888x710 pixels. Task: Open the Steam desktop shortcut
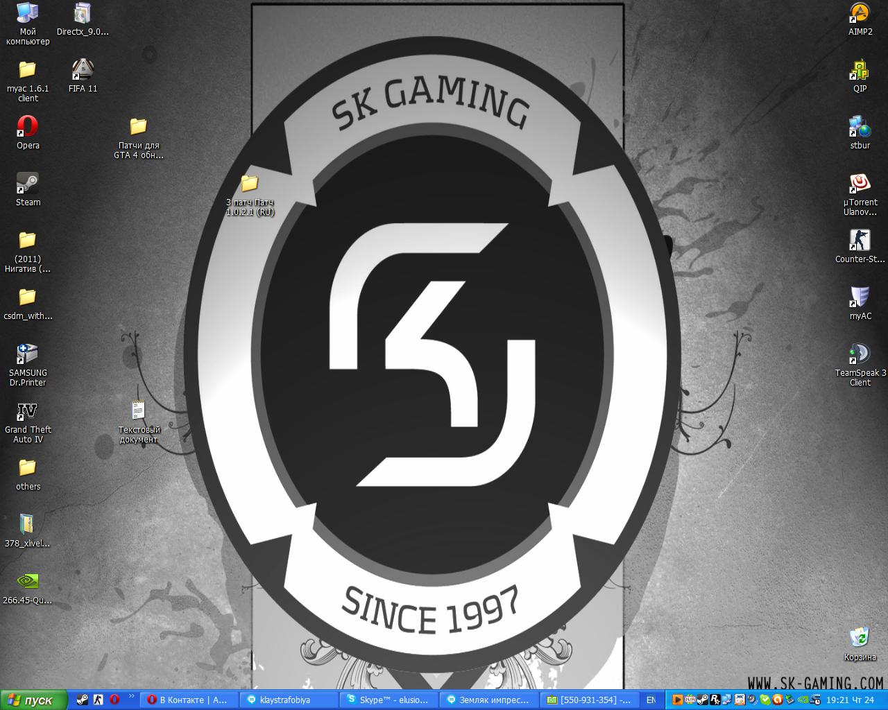[x=28, y=184]
